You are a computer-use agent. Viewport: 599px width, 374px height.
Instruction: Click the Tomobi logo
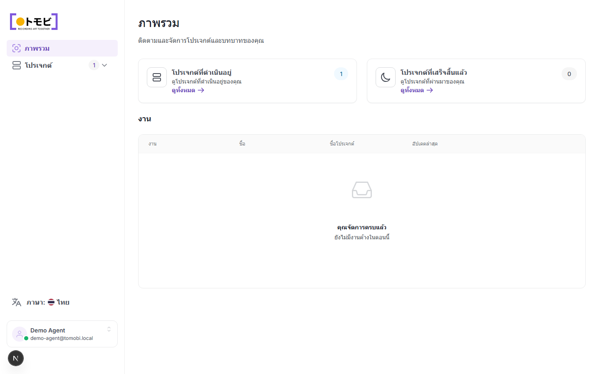[x=34, y=22]
